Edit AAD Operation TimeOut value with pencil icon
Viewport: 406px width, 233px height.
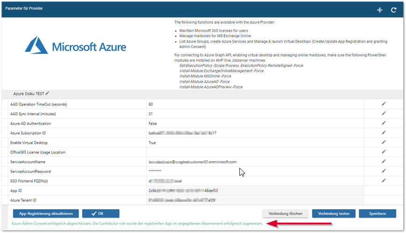(384, 104)
